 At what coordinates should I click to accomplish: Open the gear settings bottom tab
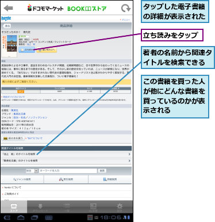120,207
